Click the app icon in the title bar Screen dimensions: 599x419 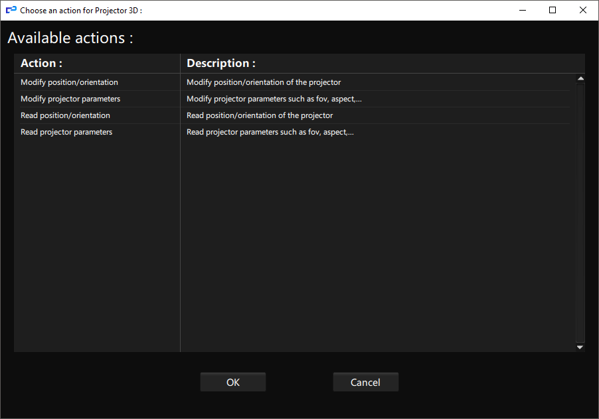pos(11,11)
